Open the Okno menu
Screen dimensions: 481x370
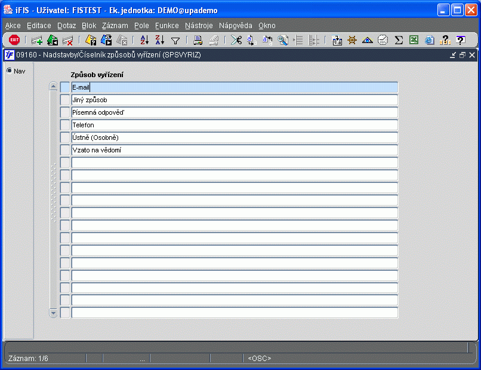267,26
